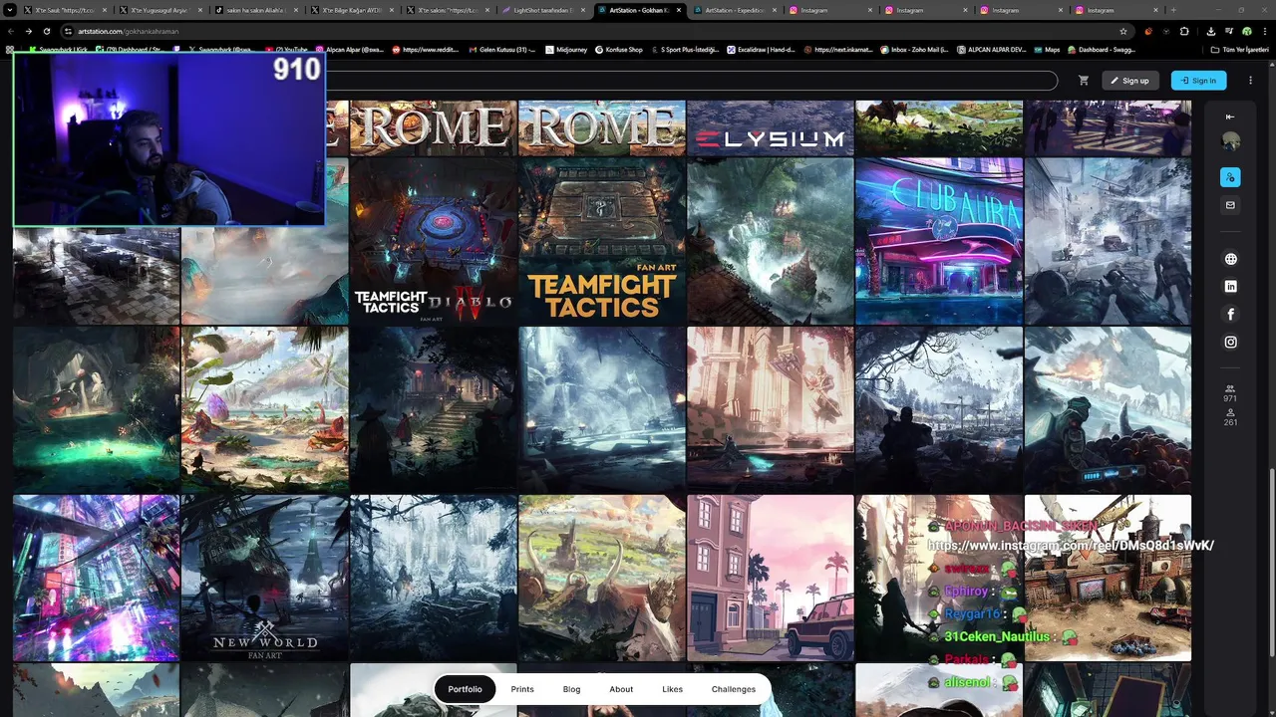Open the About tab
Image resolution: width=1276 pixels, height=717 pixels.
point(621,689)
